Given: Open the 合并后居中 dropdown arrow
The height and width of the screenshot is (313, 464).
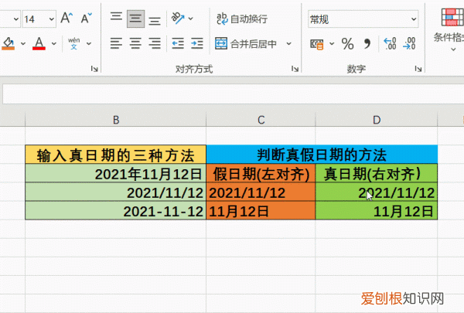Looking at the screenshot, I should (288, 44).
